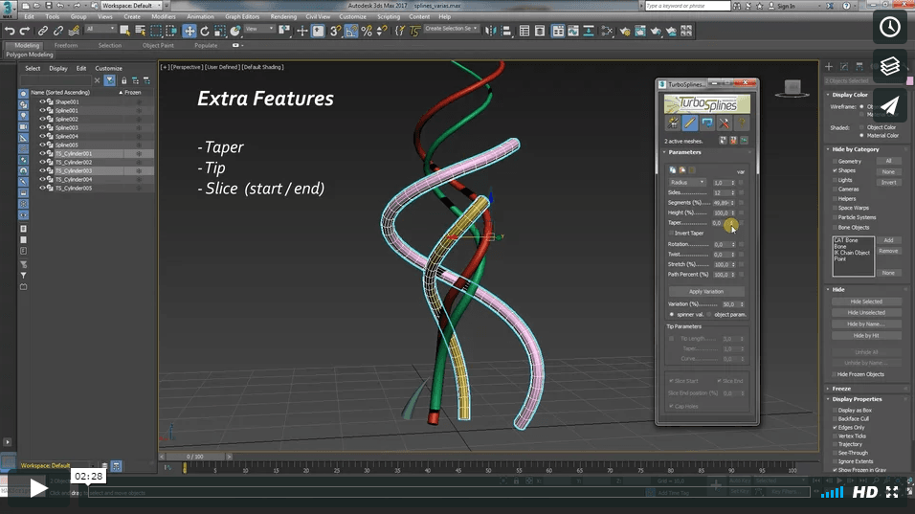Click the Vimeo volume bars control
Viewport: 915px width, 514px height.
(832, 493)
